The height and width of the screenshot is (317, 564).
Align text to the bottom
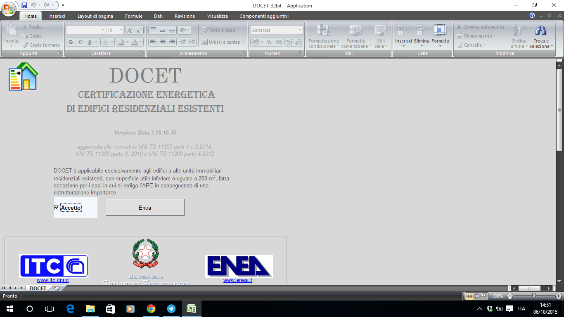click(172, 30)
